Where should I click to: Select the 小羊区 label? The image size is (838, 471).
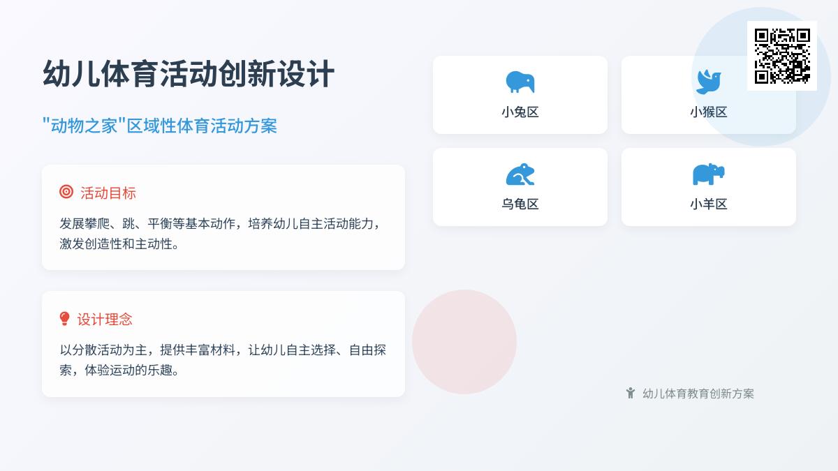pos(709,204)
